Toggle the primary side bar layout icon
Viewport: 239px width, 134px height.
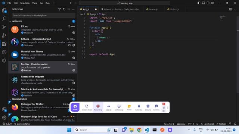tap(199, 3)
